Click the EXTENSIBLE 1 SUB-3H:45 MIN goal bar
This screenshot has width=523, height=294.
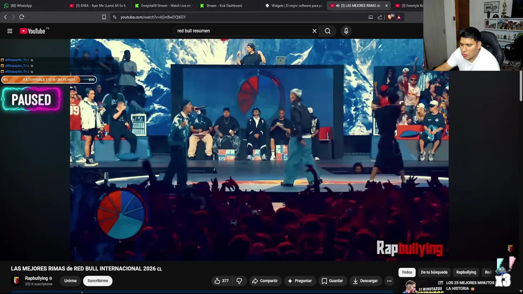pyautogui.click(x=49, y=80)
